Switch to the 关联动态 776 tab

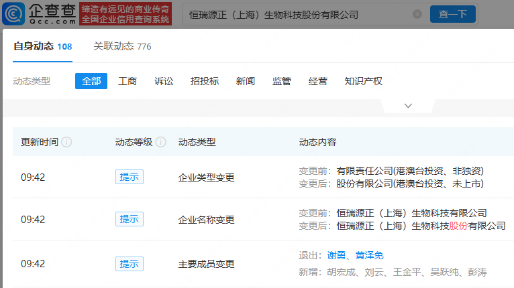click(122, 46)
